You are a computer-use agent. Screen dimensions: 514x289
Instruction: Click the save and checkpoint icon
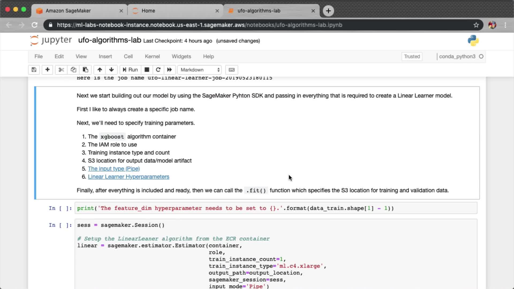coord(34,70)
